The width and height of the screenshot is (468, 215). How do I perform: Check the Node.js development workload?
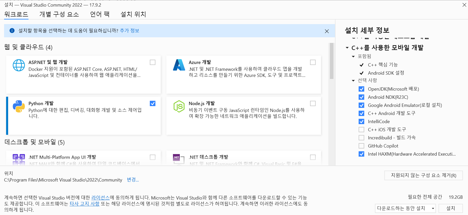313,104
